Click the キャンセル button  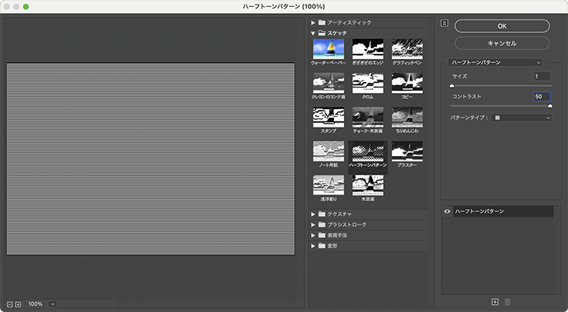tap(502, 43)
